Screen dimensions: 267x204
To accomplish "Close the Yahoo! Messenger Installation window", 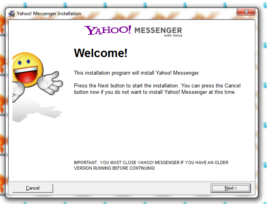I will tap(246, 12).
